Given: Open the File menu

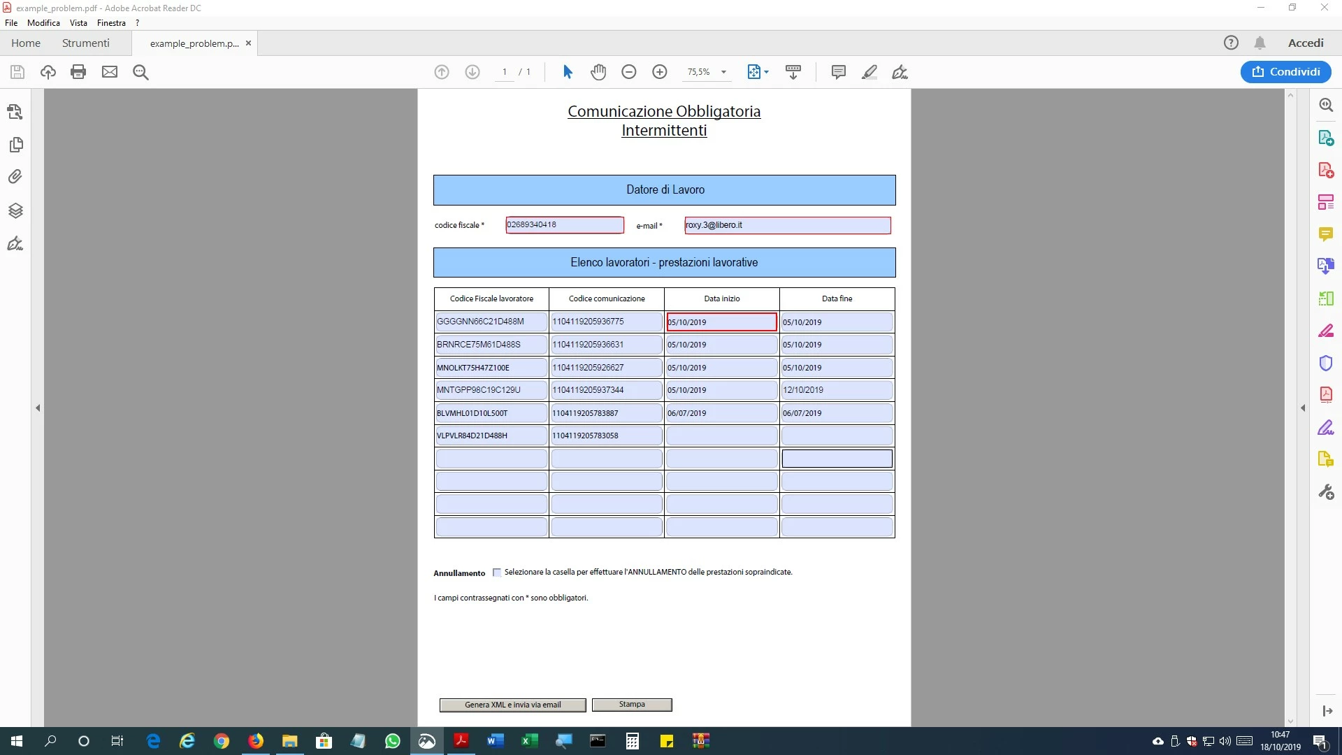Looking at the screenshot, I should (11, 23).
